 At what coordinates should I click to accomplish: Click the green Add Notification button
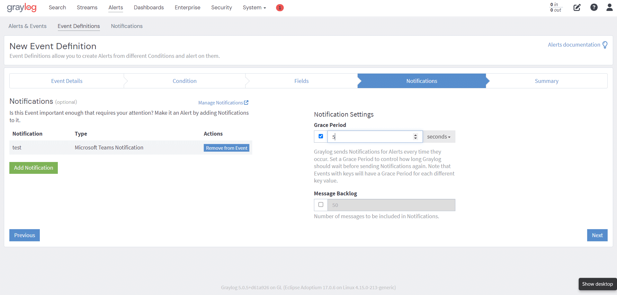click(x=33, y=168)
